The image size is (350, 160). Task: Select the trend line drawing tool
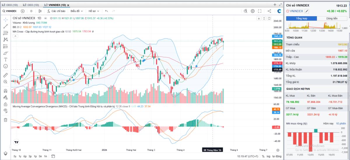pos(6,26)
